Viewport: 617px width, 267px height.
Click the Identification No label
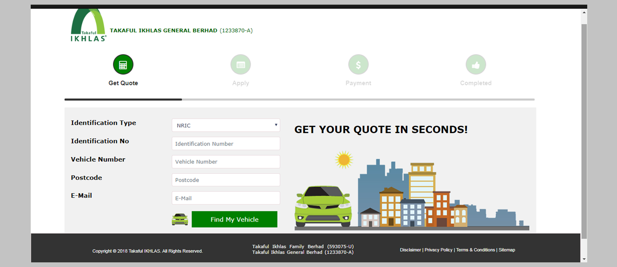(x=100, y=141)
